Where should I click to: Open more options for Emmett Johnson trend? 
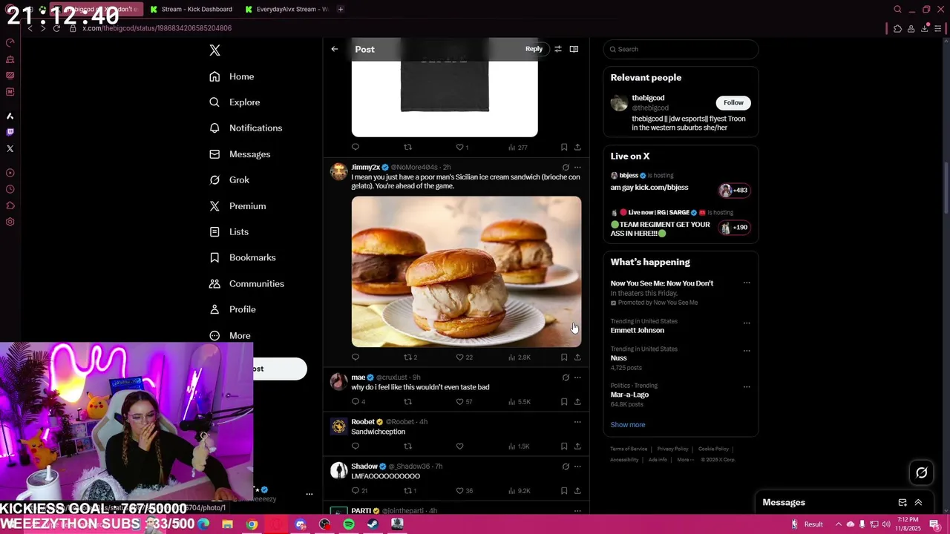click(747, 323)
